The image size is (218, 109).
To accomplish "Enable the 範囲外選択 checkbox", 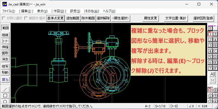I will (x=26, y=18).
